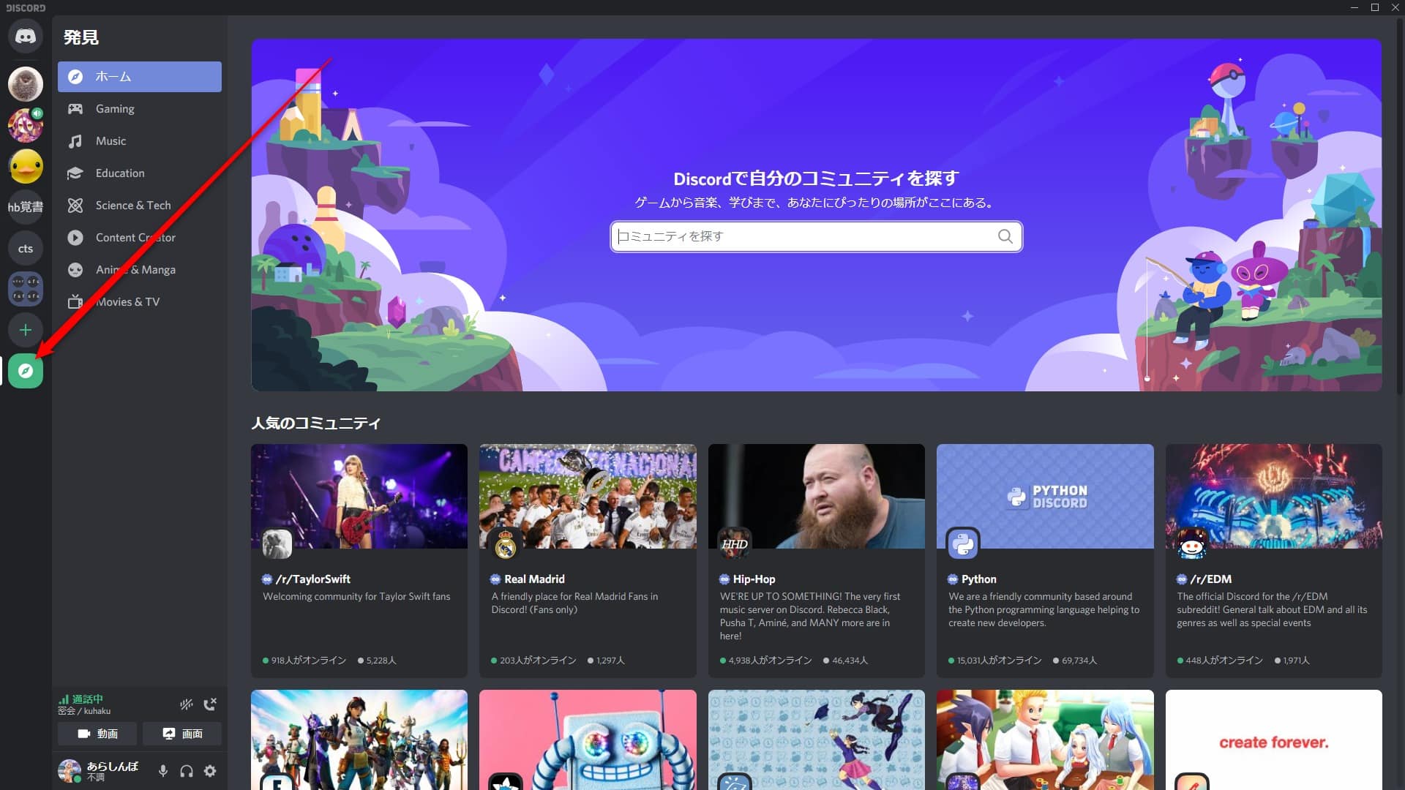
Task: Click the search magnifier icon
Action: coord(1005,236)
